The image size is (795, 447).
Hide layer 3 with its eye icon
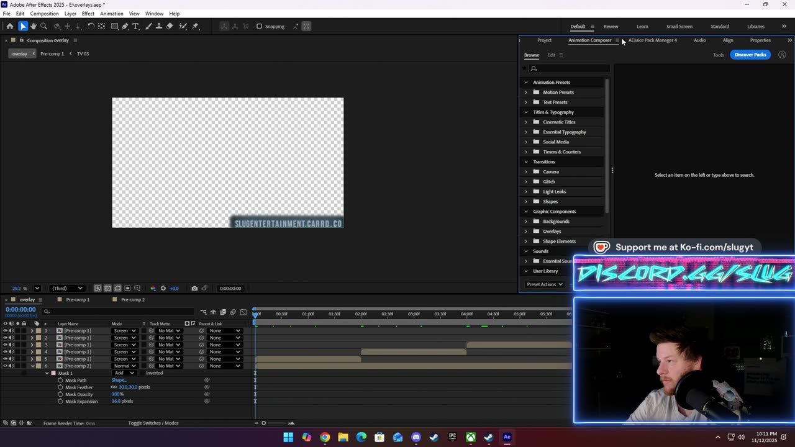[x=6, y=345]
